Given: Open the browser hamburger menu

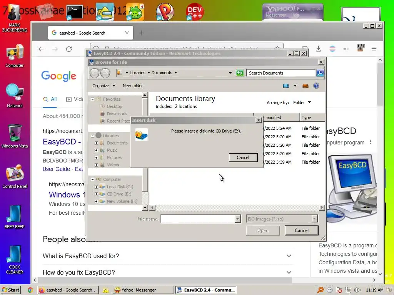Looking at the screenshot, I should click(374, 49).
